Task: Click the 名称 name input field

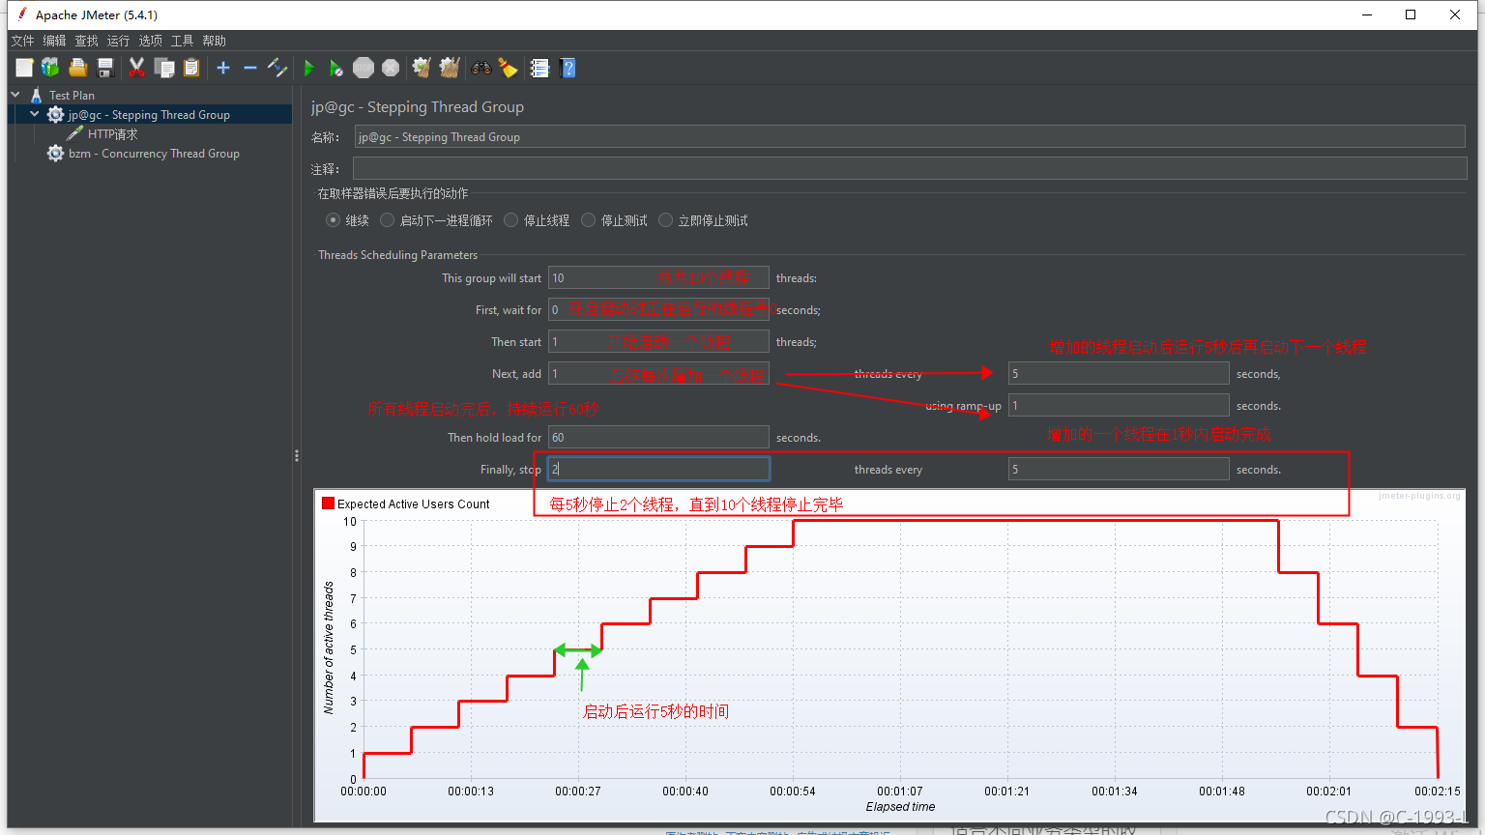Action: (x=910, y=137)
